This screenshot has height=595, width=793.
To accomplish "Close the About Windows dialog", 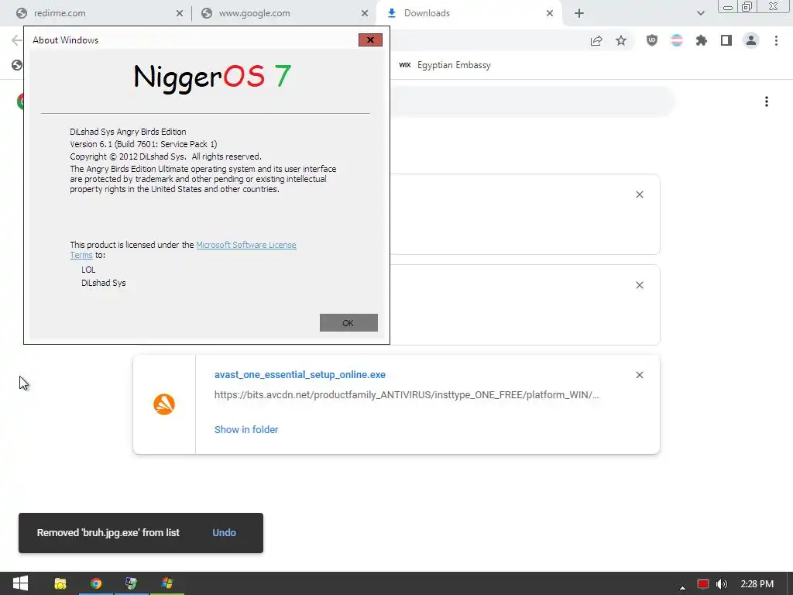I will pos(370,40).
